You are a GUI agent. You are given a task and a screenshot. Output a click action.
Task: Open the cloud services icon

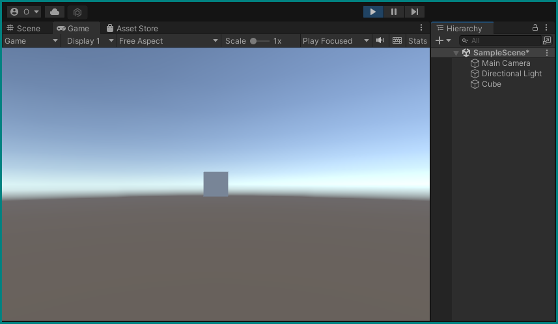pyautogui.click(x=55, y=12)
